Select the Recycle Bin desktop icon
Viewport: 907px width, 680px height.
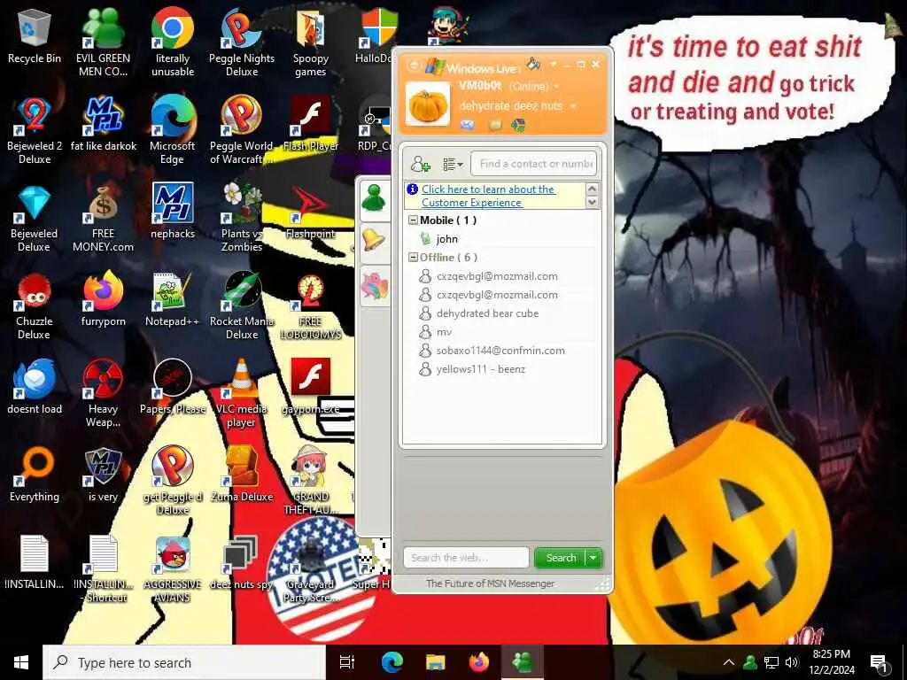(x=35, y=35)
